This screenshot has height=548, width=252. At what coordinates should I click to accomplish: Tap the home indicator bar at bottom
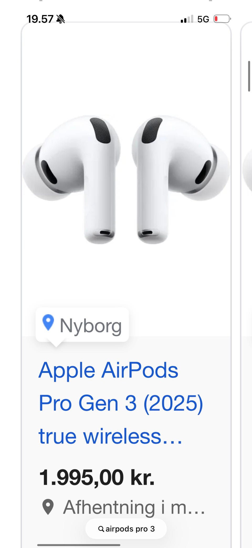tap(79, 545)
